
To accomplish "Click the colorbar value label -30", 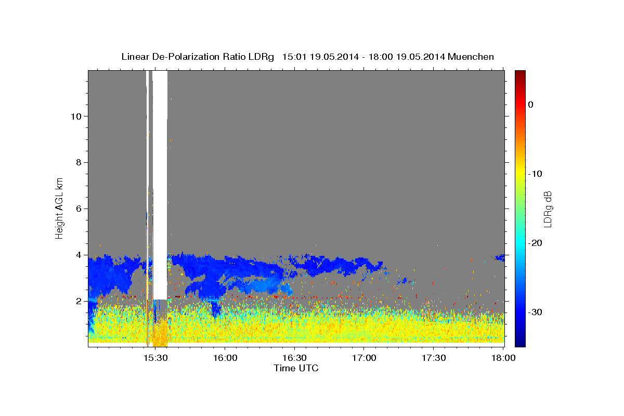I will pyautogui.click(x=535, y=312).
